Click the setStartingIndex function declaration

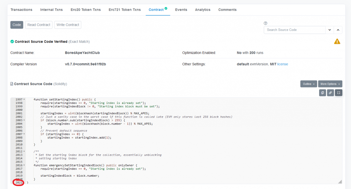click(x=65, y=99)
